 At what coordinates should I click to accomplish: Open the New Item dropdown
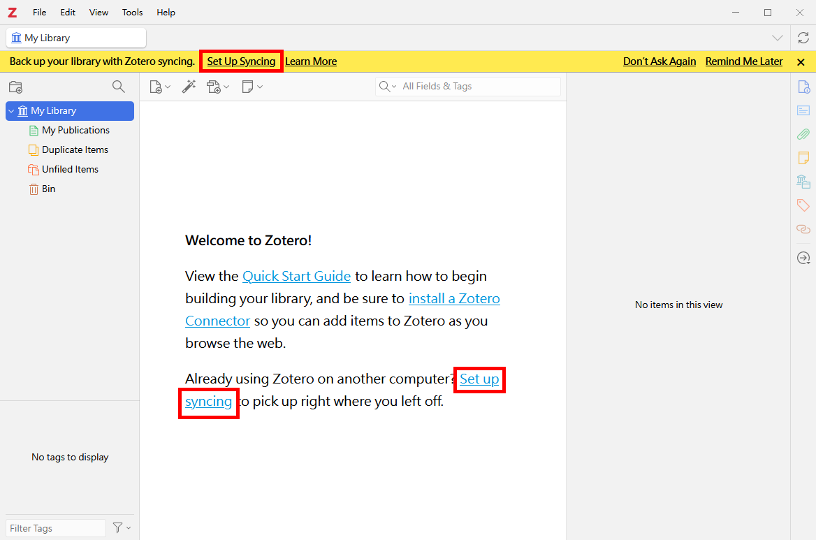tap(160, 87)
